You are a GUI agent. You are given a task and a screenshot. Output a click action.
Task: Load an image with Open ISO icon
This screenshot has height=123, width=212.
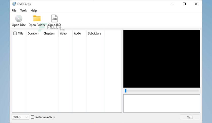(x=54, y=19)
